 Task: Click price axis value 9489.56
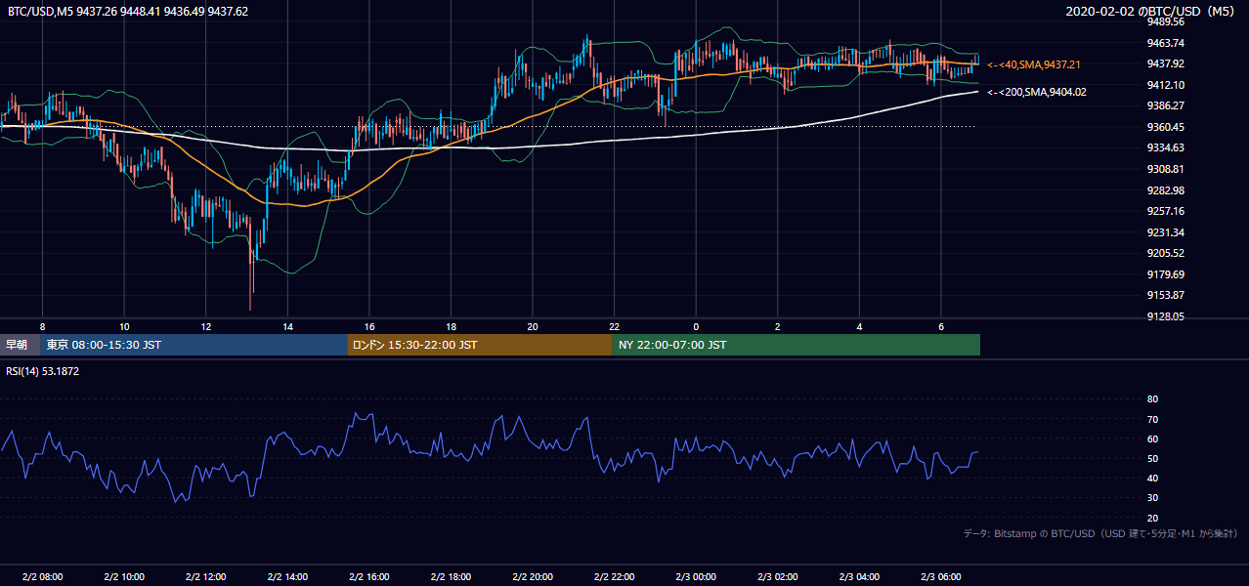1165,21
